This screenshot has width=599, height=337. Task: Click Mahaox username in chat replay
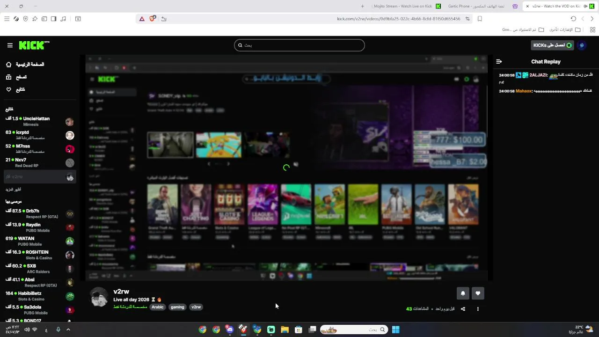(524, 91)
